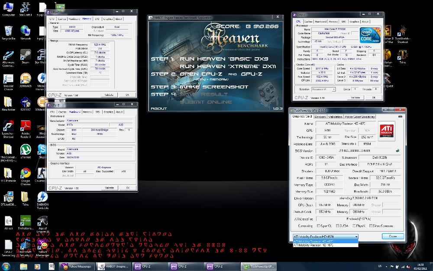
Task: Switch to the Validation tab in GPU-Z
Action: (335, 117)
